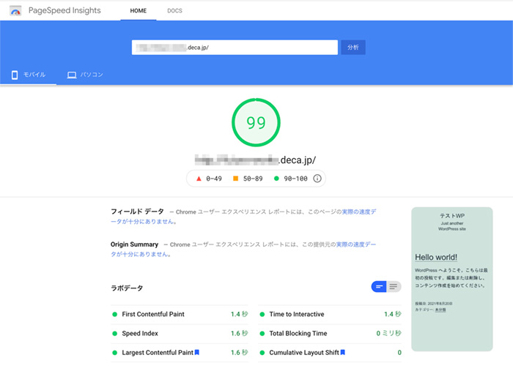Click the URL input field
Viewport: 513px width, 366px height.
pos(235,48)
